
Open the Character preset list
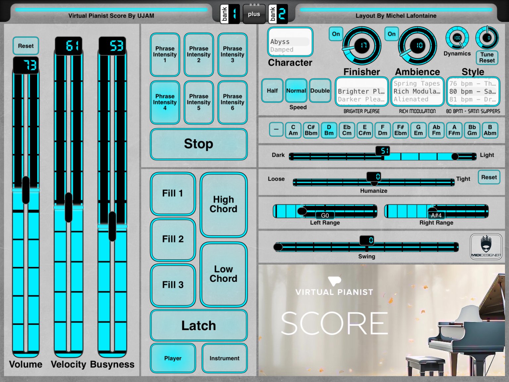coord(290,42)
